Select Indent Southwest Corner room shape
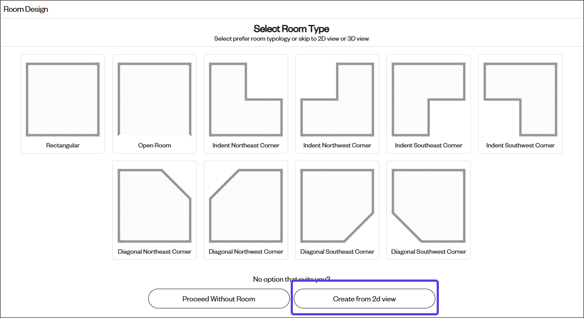584x318 pixels. pos(520,99)
